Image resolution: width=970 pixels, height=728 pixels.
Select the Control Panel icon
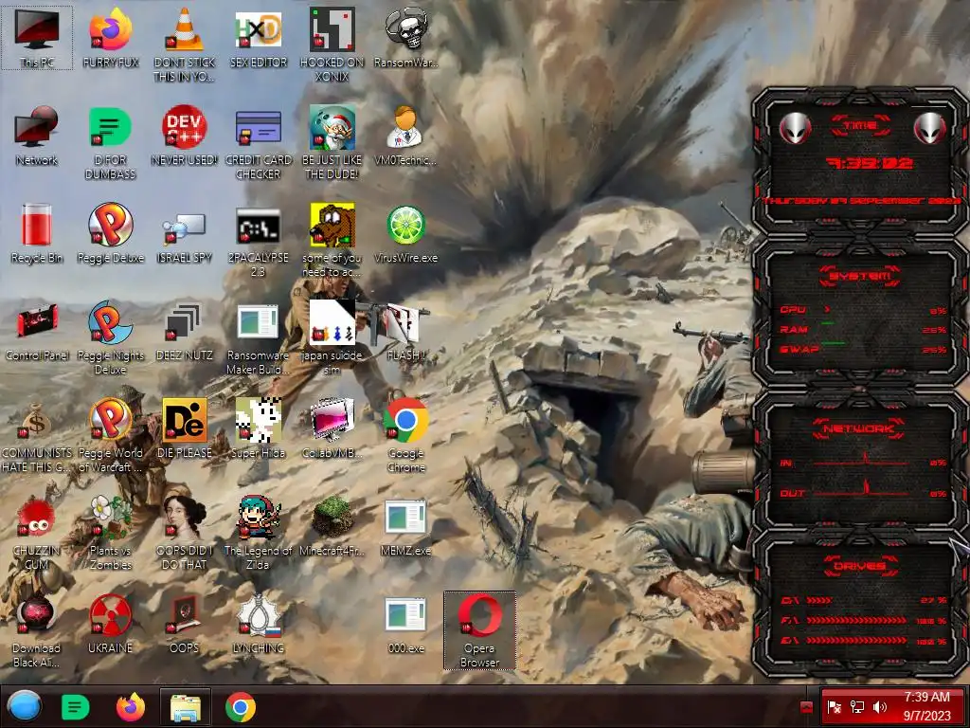coord(37,332)
